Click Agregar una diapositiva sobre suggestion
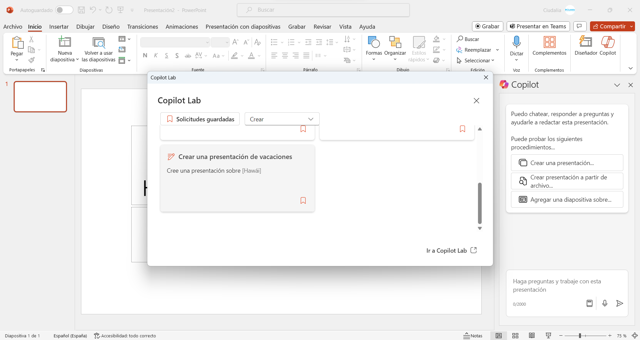Screen dimensions: 640x340 (567, 200)
